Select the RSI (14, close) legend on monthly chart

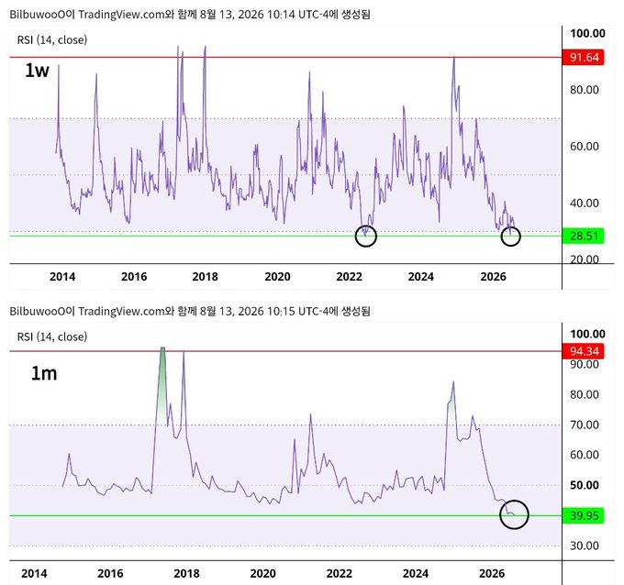pyautogui.click(x=52, y=337)
